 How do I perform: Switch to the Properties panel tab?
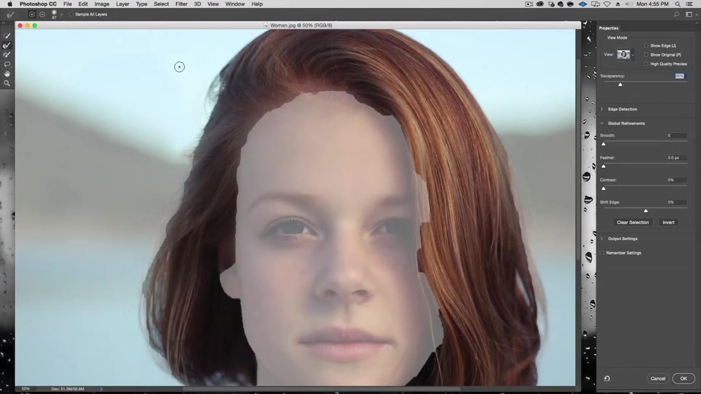609,28
